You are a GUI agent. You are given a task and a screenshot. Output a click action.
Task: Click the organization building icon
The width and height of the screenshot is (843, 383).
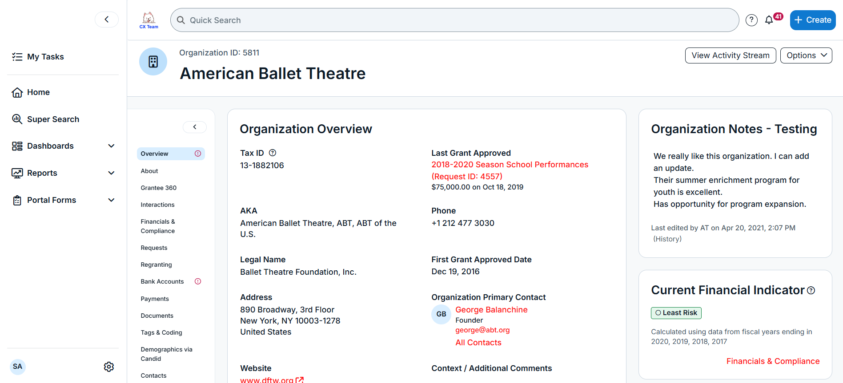point(153,61)
